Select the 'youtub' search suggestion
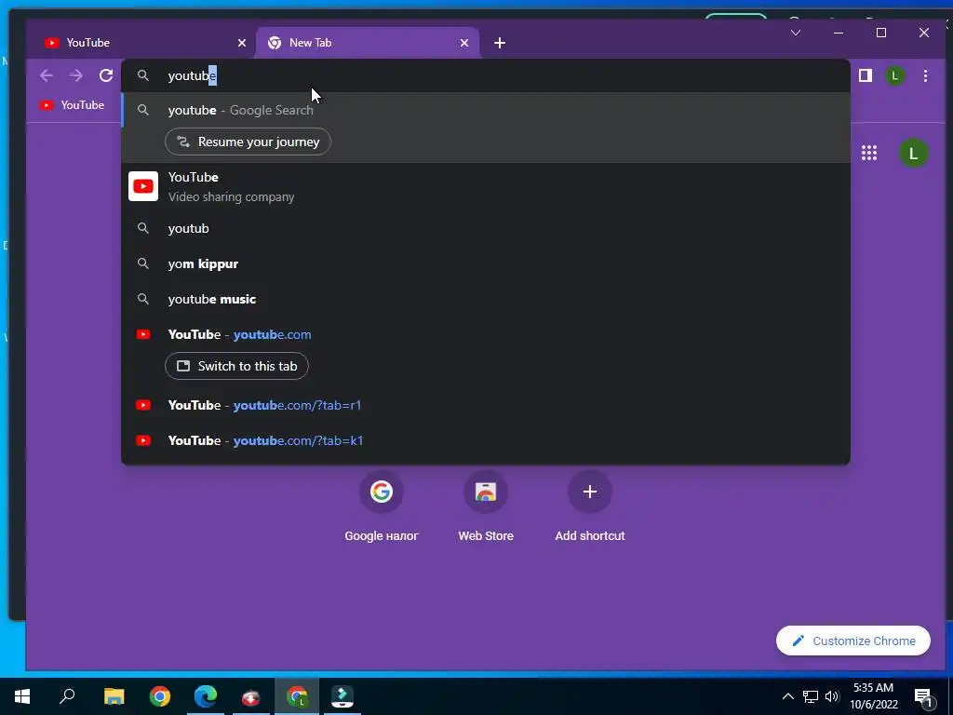 click(485, 229)
